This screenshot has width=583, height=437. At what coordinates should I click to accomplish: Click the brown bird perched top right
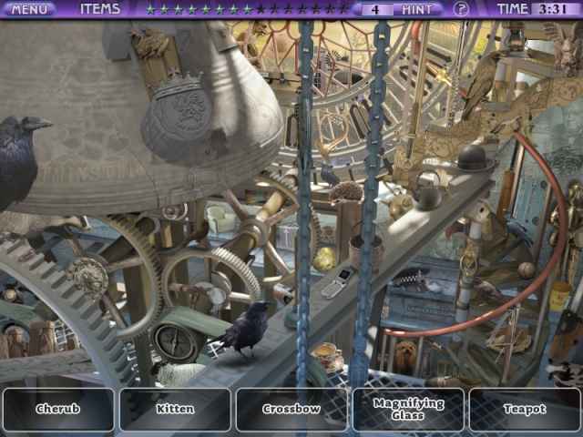coord(482,84)
